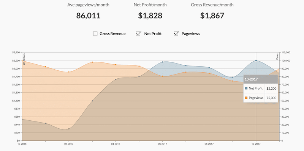This screenshot has width=304, height=151.
Task: Click the 04-2017 x-axis label
Action: [116, 144]
